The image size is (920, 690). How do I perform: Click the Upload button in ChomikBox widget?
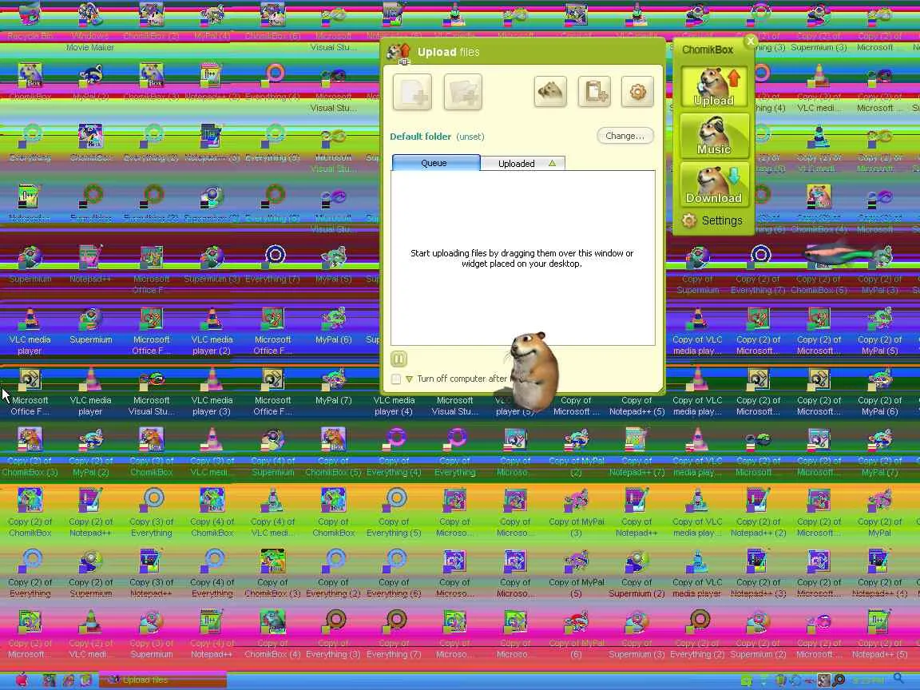point(714,87)
